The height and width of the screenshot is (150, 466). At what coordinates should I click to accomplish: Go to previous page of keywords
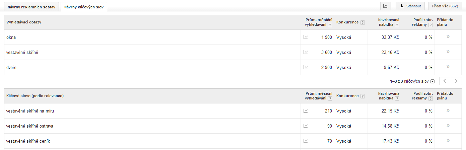click(445, 81)
